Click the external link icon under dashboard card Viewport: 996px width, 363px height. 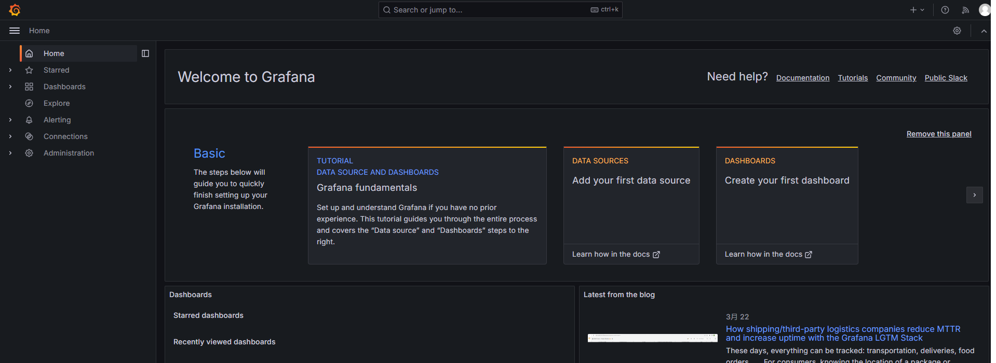tap(809, 255)
